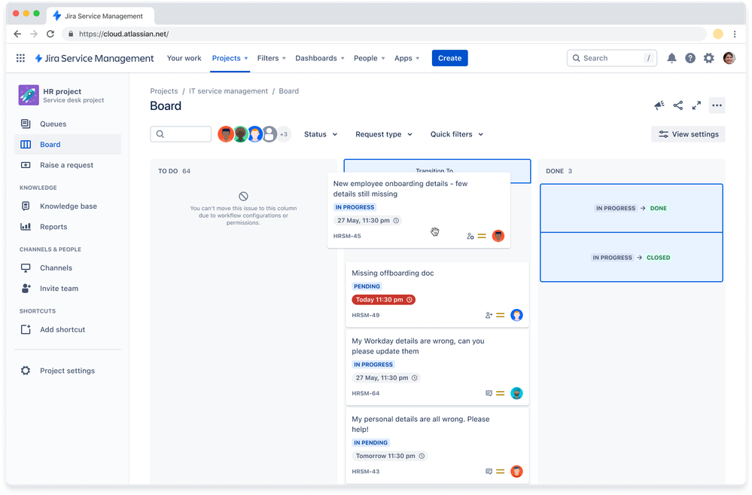Click the top Search field

tap(611, 58)
